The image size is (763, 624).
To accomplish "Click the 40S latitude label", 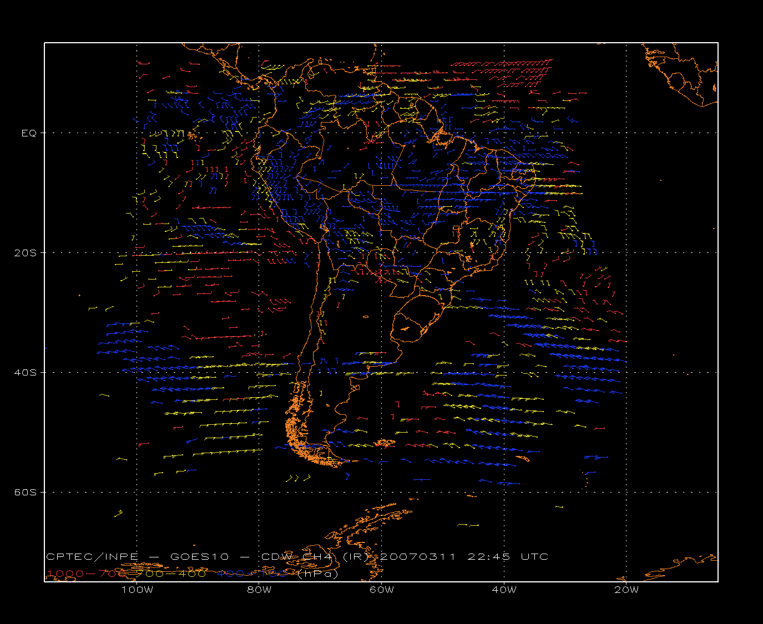I will tap(25, 372).
